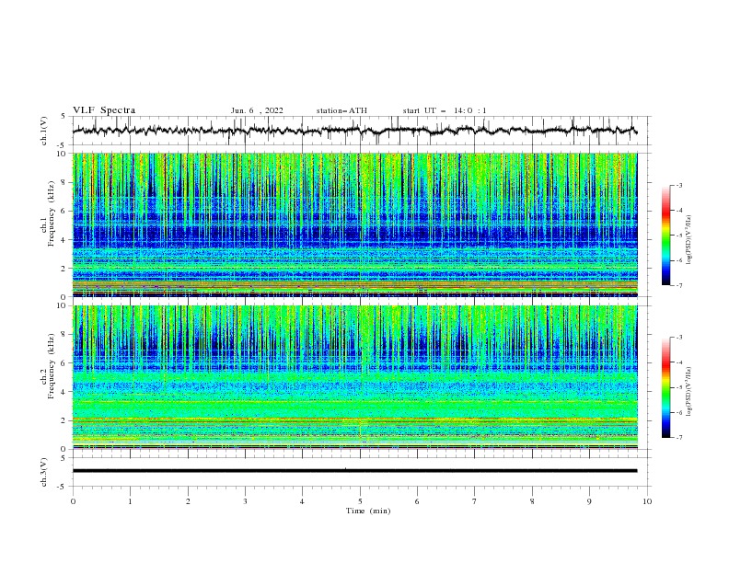Click the time axis tick label "0"
729x563 pixels.
pyautogui.click(x=73, y=501)
